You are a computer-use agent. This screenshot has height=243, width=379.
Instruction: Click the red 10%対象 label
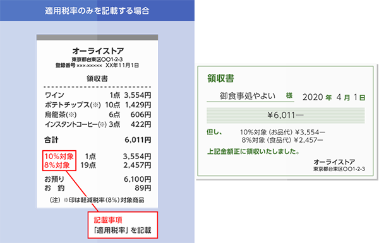pos(59,157)
